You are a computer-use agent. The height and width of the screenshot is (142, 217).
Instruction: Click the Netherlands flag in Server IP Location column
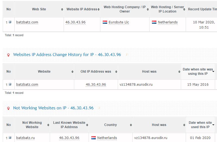pos(154,22)
